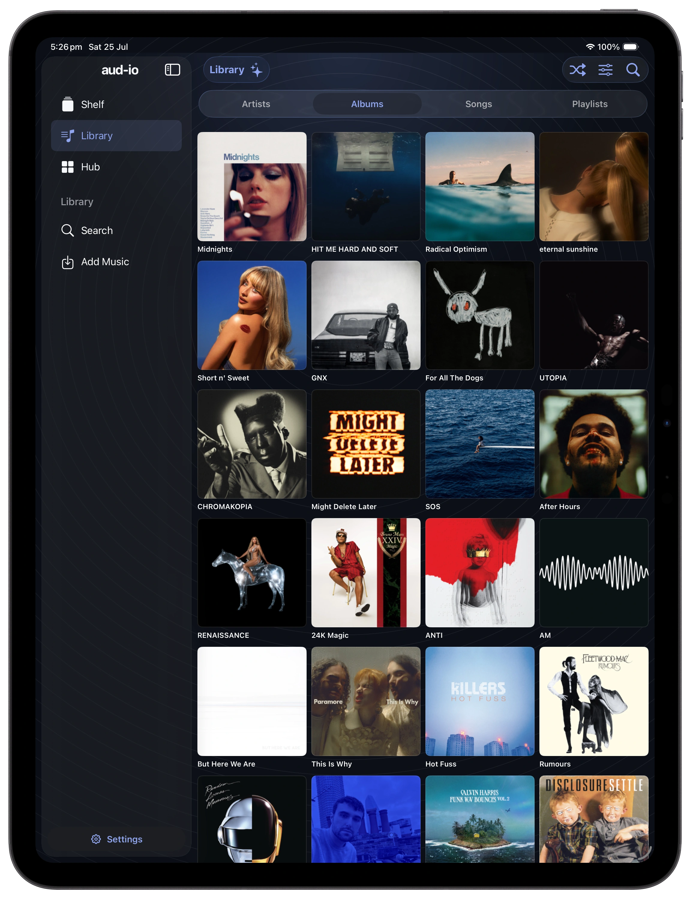Open Might Delete Later album cover

tap(366, 444)
